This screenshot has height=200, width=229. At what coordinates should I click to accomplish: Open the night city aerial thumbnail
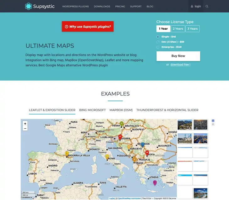[x=200, y=138]
